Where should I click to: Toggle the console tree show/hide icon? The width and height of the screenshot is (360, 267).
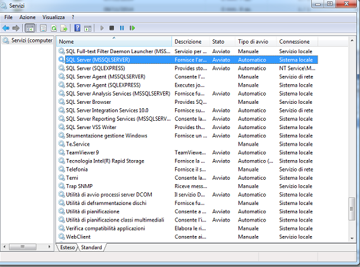tap(30, 28)
